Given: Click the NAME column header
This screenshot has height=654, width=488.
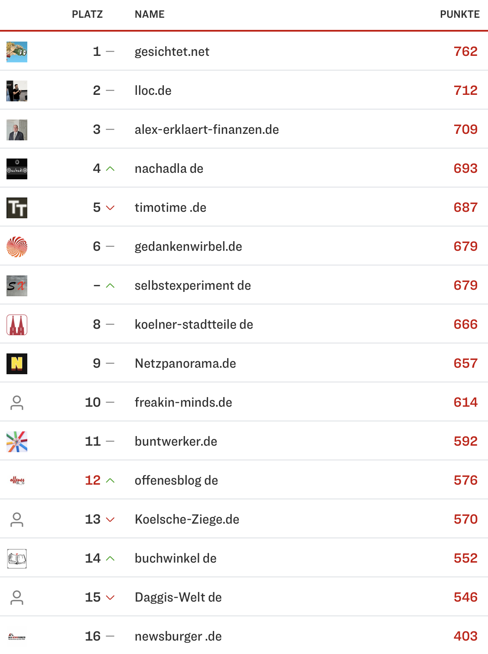Looking at the screenshot, I should pyautogui.click(x=150, y=14).
